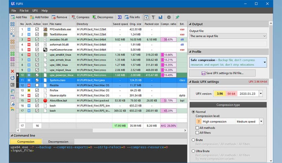The width and height of the screenshot is (282, 163).
Task: Click the FUPX logo in the title bar
Action: click(13, 4)
